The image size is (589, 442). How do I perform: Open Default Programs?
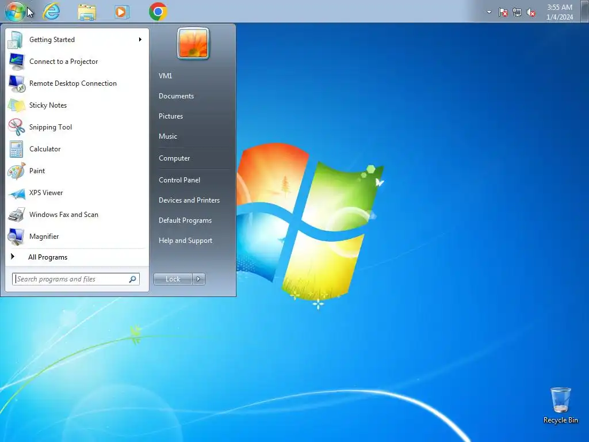tap(185, 220)
